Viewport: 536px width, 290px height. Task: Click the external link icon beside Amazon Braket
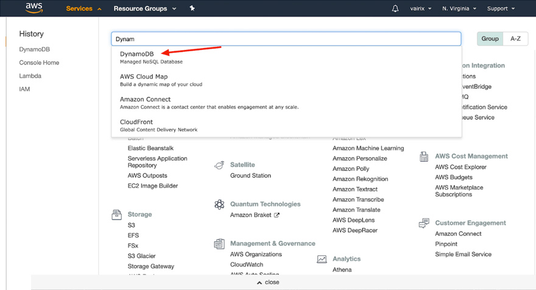[x=277, y=215]
